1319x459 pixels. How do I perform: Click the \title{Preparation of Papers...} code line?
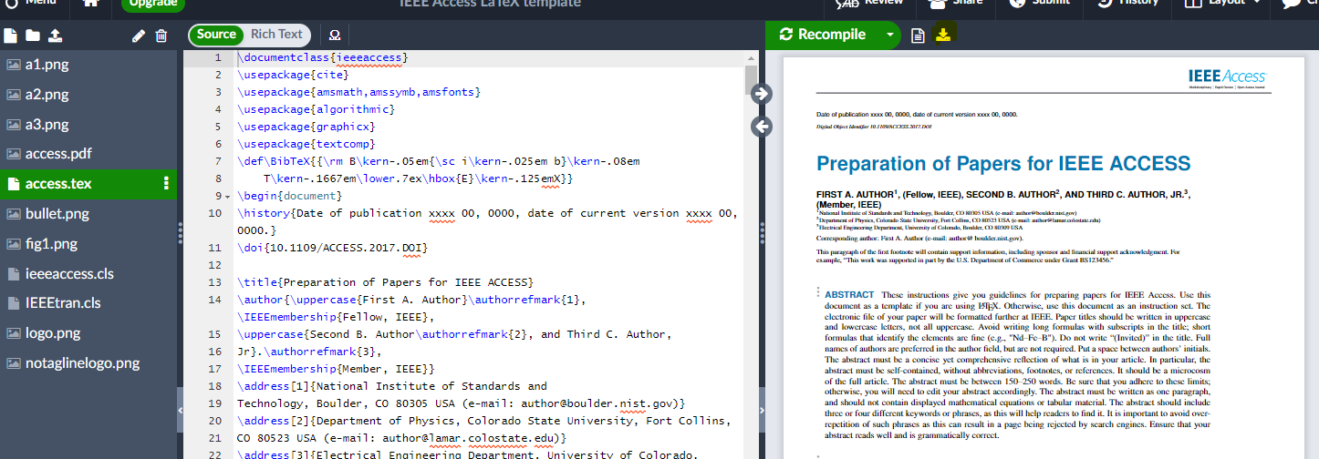(385, 282)
